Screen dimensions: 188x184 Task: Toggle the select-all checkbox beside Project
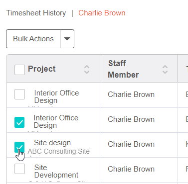coord(19,70)
